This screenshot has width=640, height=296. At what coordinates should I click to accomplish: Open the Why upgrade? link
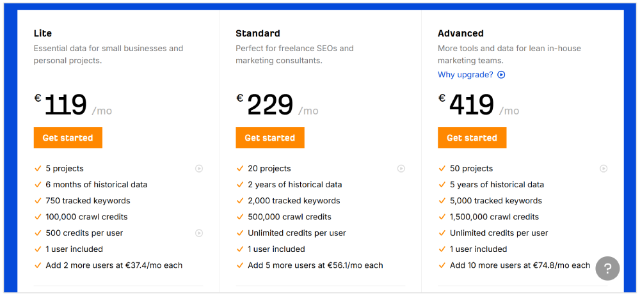pos(465,75)
